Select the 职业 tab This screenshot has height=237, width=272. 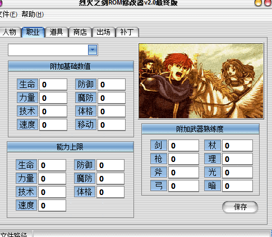(x=33, y=32)
